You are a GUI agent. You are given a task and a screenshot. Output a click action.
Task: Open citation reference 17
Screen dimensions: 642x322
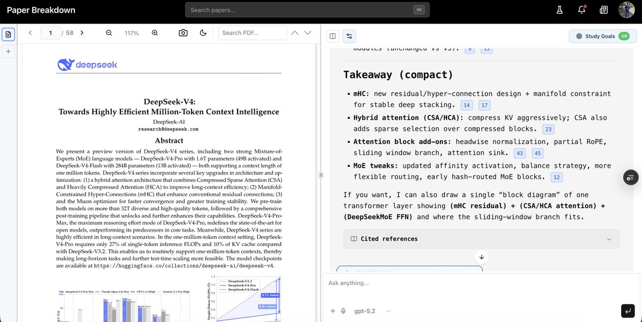tap(484, 105)
